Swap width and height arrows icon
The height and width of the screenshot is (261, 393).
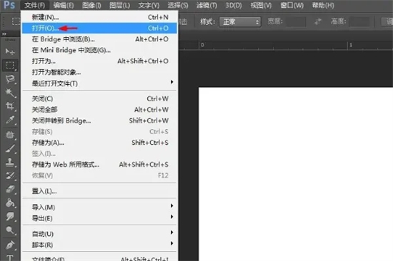pyautogui.click(x=318, y=22)
